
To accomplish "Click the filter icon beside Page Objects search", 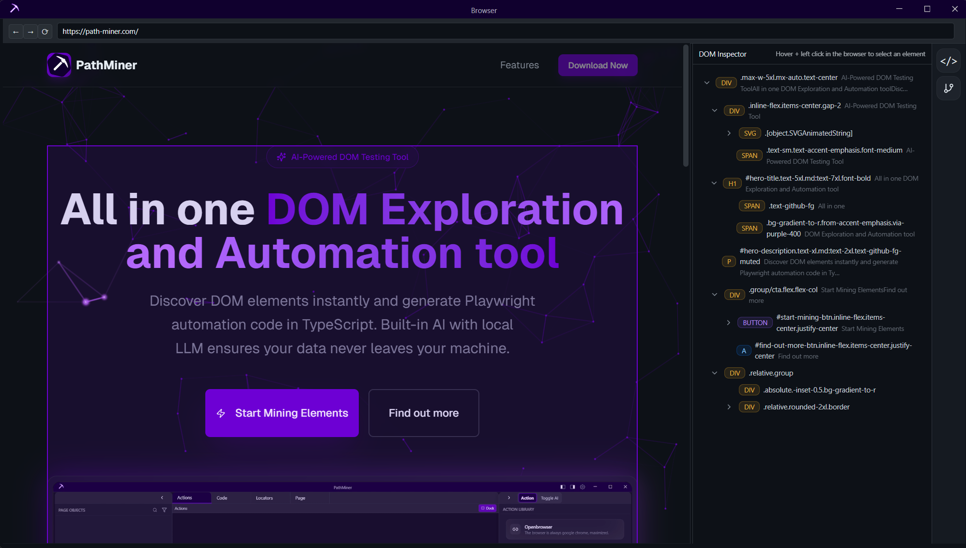I will pos(164,510).
